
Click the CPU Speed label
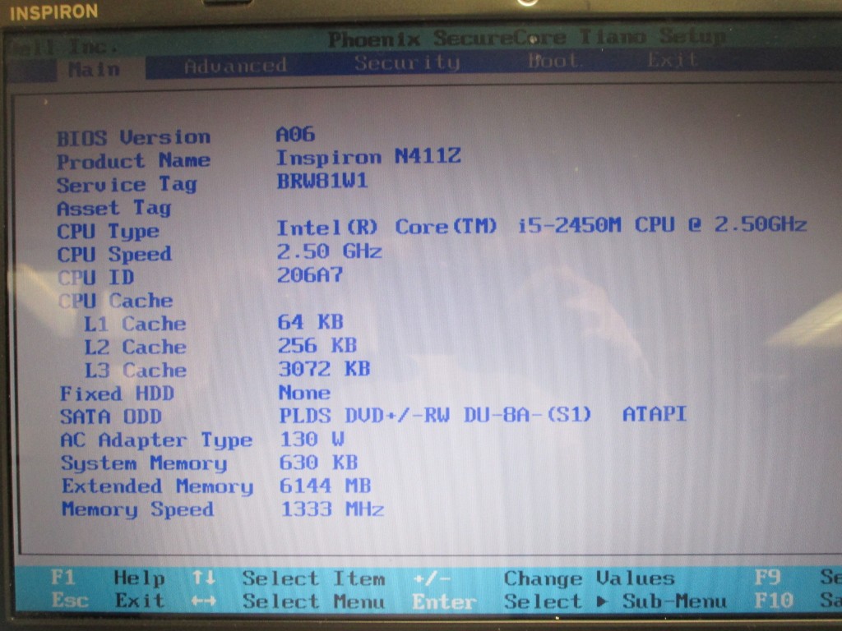click(x=114, y=255)
